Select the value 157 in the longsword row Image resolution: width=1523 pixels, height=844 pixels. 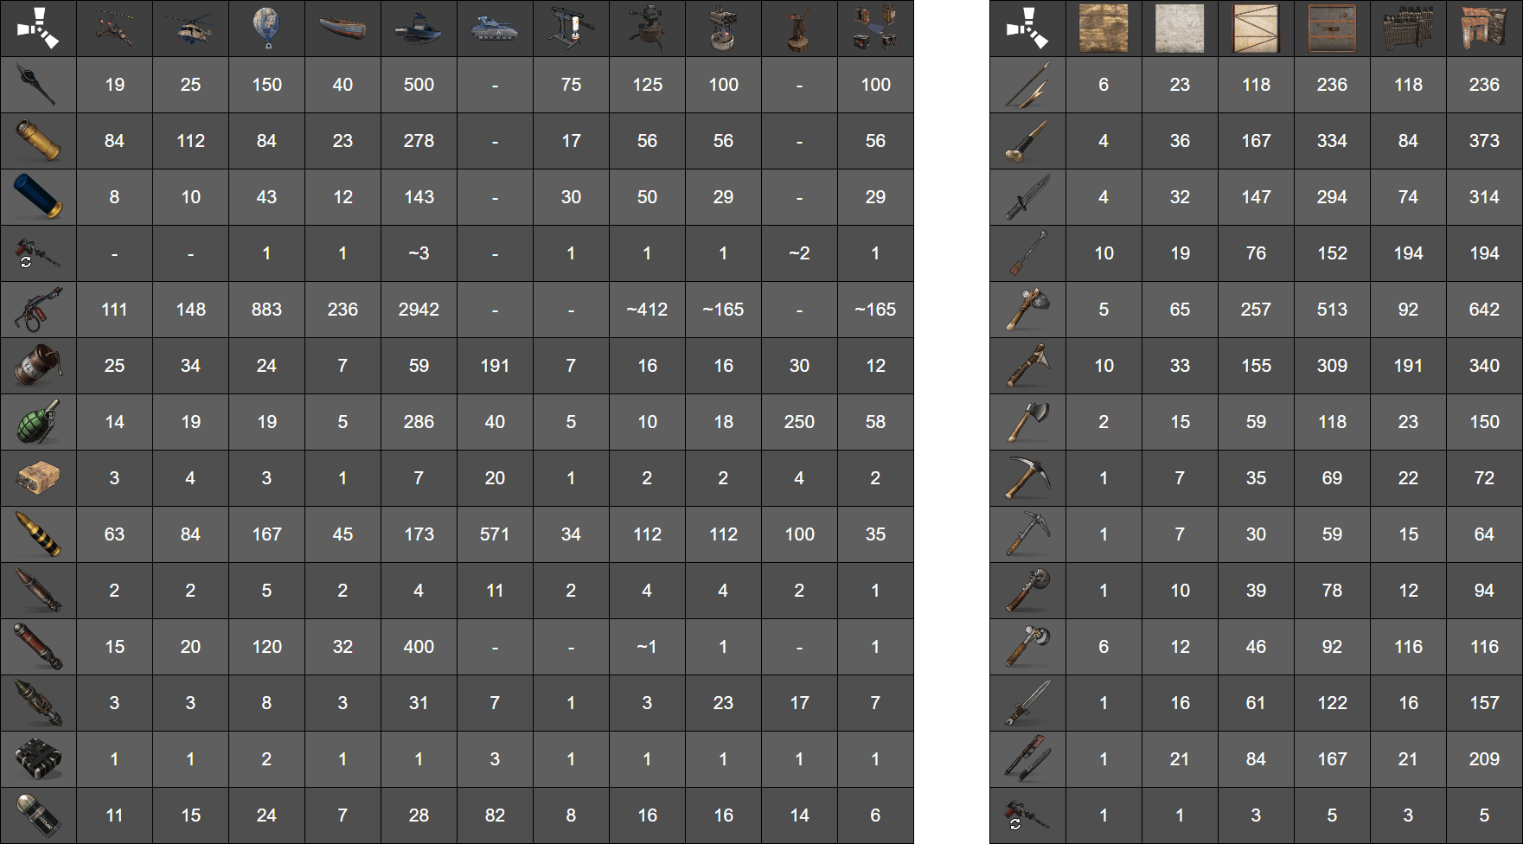point(1484,703)
